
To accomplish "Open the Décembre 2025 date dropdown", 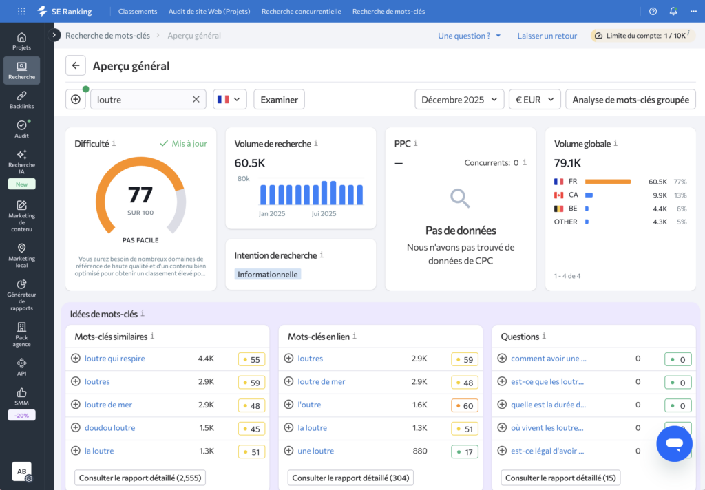I will pos(459,99).
